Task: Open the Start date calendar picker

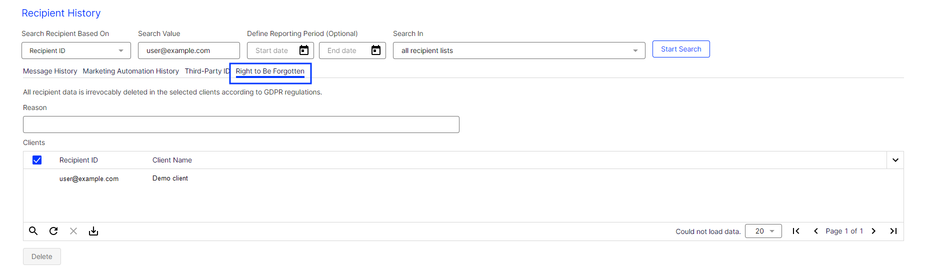Action: (x=304, y=50)
